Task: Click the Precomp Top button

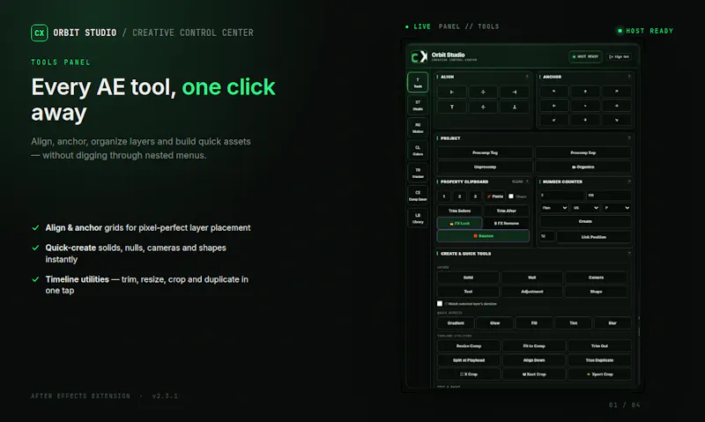Action: [x=485, y=152]
